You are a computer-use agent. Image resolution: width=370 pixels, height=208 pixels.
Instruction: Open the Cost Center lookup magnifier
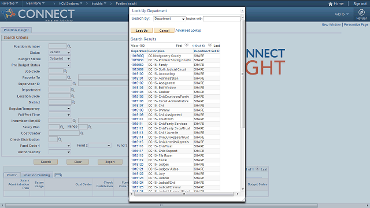(82, 133)
